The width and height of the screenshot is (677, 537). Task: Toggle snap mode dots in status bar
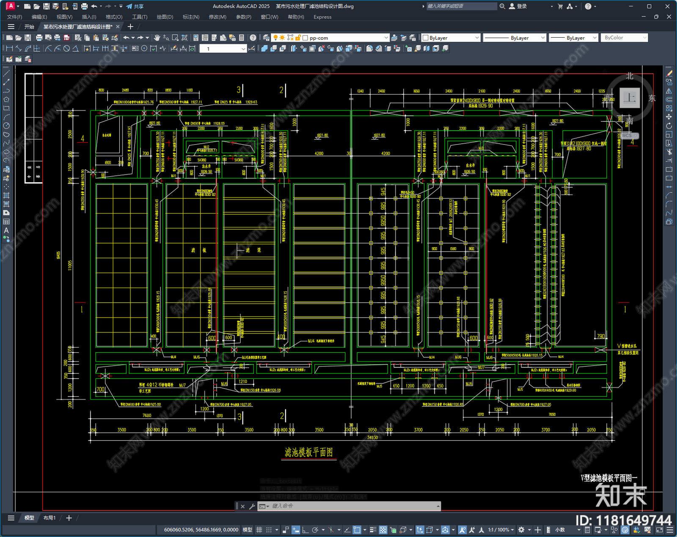tap(269, 530)
